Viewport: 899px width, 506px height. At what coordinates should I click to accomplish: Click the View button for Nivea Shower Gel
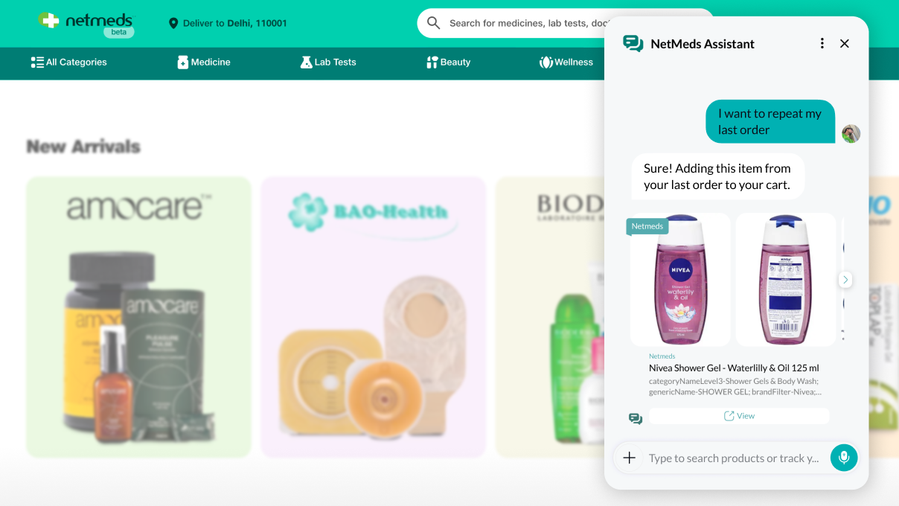[739, 416]
